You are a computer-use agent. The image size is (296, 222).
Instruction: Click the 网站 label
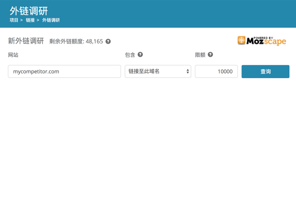tap(13, 55)
